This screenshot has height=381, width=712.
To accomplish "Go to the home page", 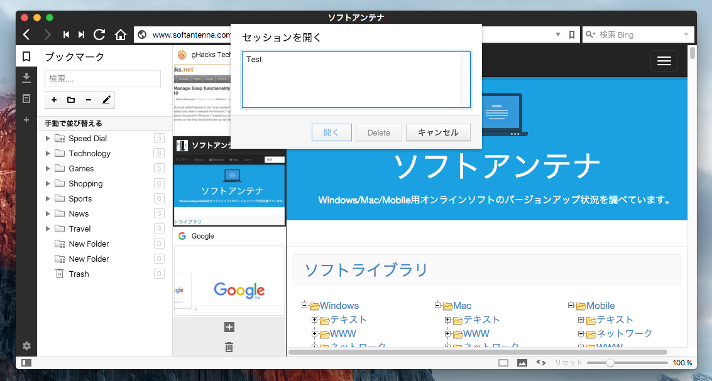I will point(120,35).
